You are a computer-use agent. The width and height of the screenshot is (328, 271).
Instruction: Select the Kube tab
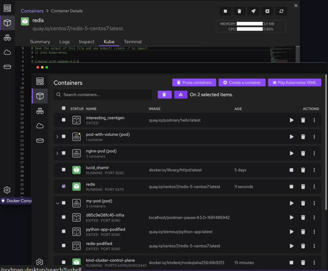coord(109,42)
